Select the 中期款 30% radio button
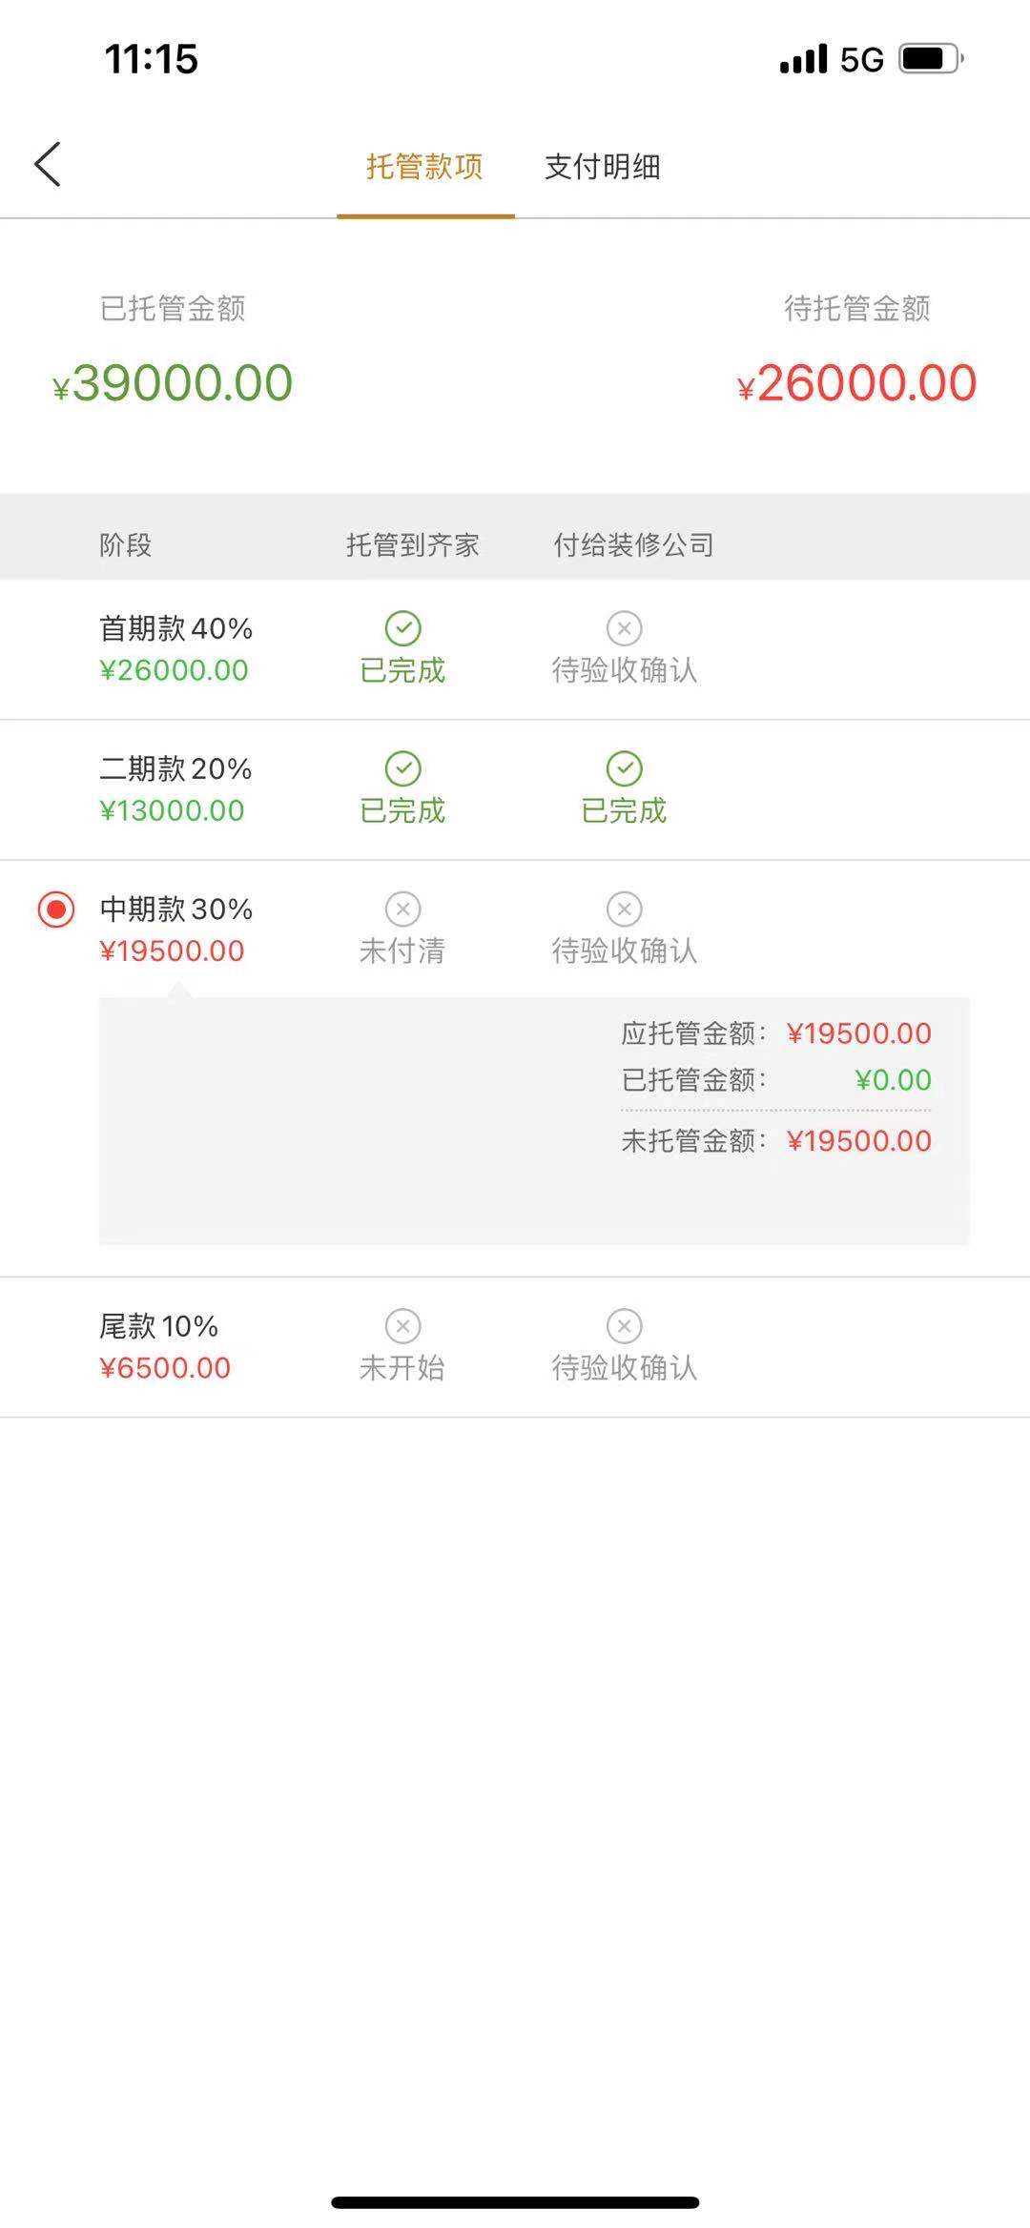Viewport: 1030px width, 2228px height. tap(56, 910)
